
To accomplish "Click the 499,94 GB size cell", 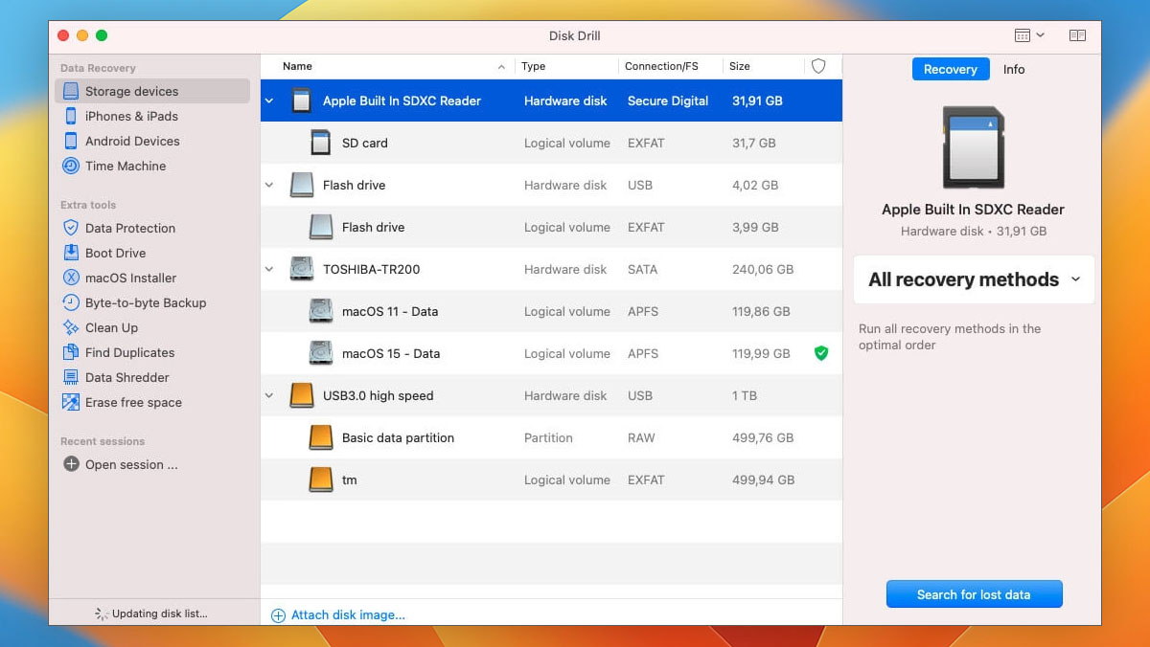I will (763, 480).
